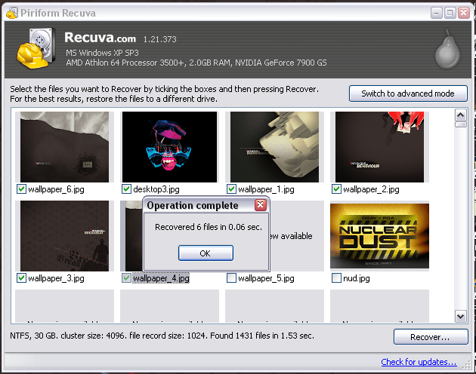Select the wallpaper_1.jpg thumbnail
476x374 pixels.
(x=275, y=147)
